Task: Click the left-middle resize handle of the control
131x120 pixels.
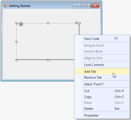Action: pos(16,42)
